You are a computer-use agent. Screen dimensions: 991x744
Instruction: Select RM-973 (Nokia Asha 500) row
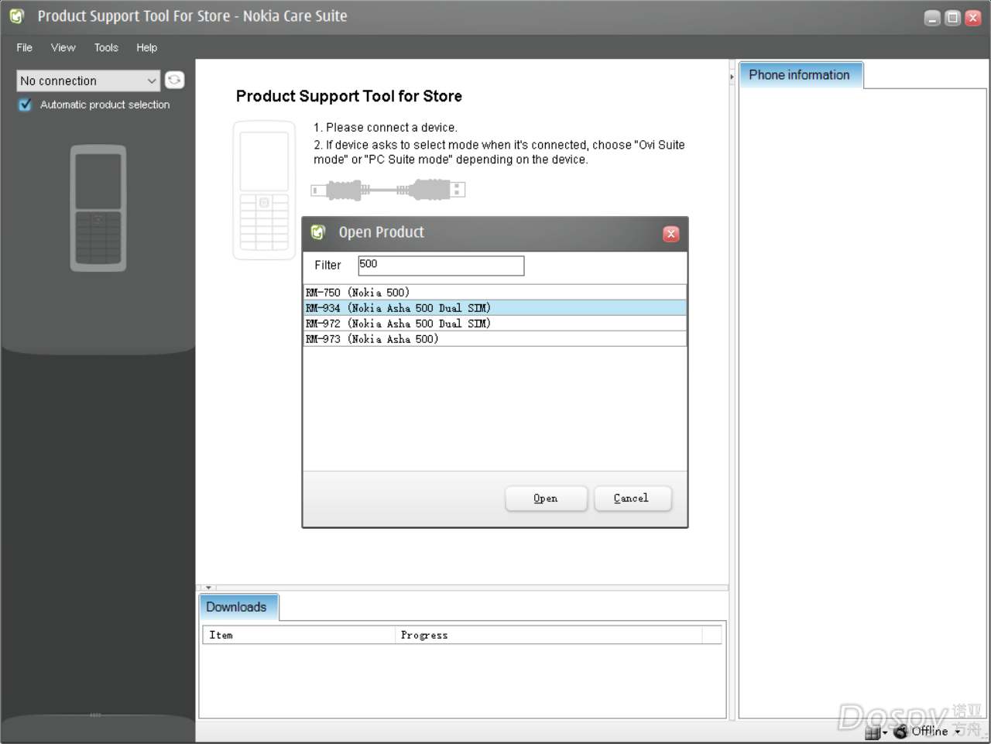coord(495,339)
